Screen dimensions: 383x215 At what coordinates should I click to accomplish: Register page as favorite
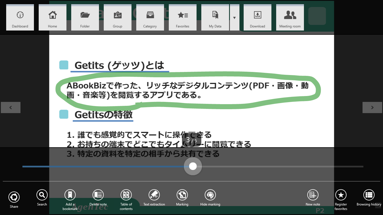tap(341, 195)
